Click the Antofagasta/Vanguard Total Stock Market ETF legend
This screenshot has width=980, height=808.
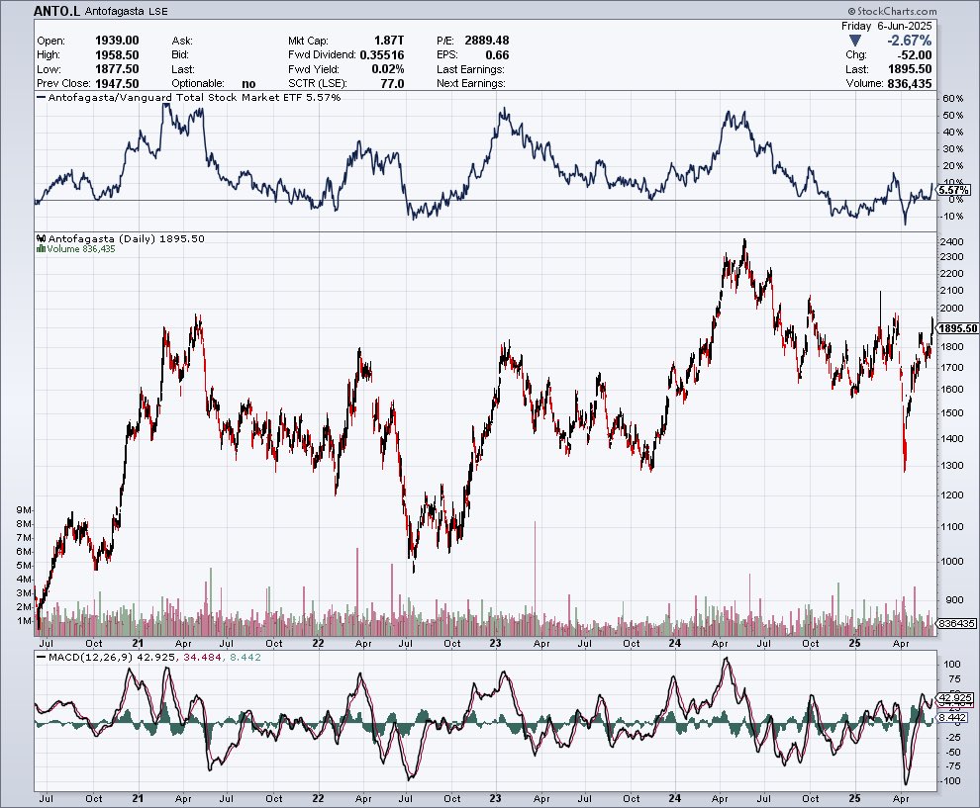(189, 97)
